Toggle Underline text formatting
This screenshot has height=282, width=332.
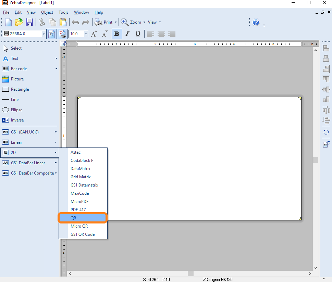(138, 34)
